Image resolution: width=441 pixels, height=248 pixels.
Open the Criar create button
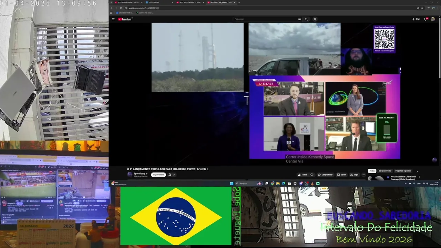[x=416, y=19]
